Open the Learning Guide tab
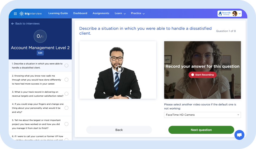This screenshot has width=256, height=149. 58,13
